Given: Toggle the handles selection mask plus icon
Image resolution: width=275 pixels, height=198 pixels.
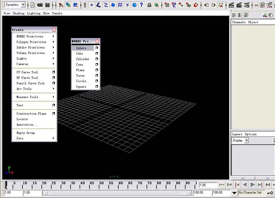Looking at the screenshot, I should pos(92,5).
